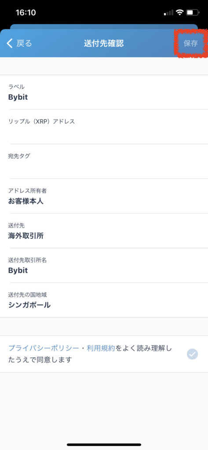Tap the battery status icon
Screen dimensions: 208x450
click(193, 12)
